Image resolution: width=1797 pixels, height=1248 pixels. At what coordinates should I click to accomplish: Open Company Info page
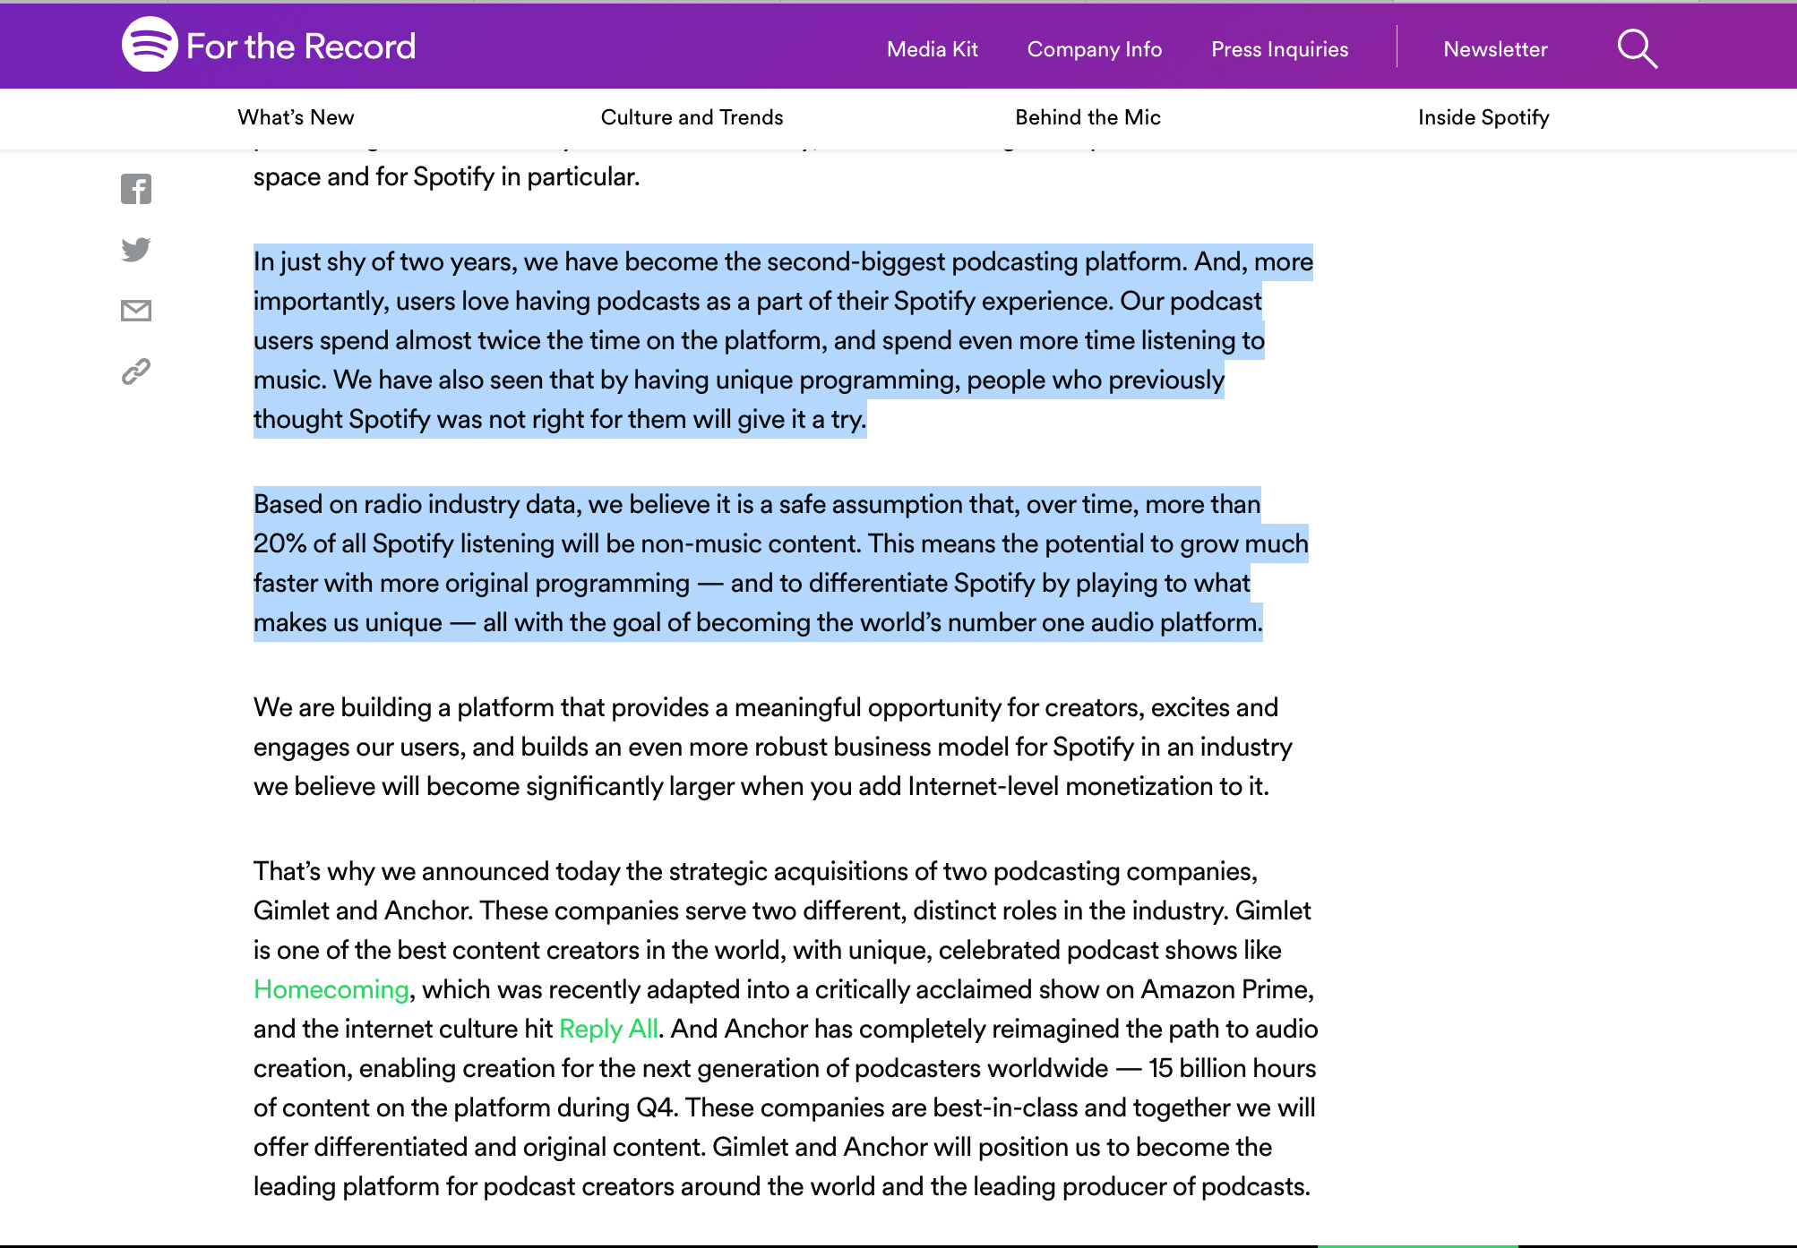1095,49
